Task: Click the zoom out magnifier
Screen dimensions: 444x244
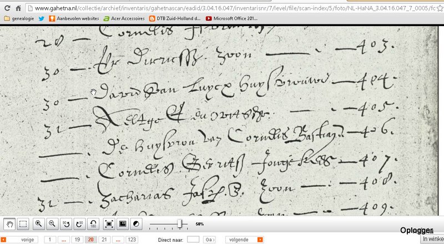Action: point(52,224)
